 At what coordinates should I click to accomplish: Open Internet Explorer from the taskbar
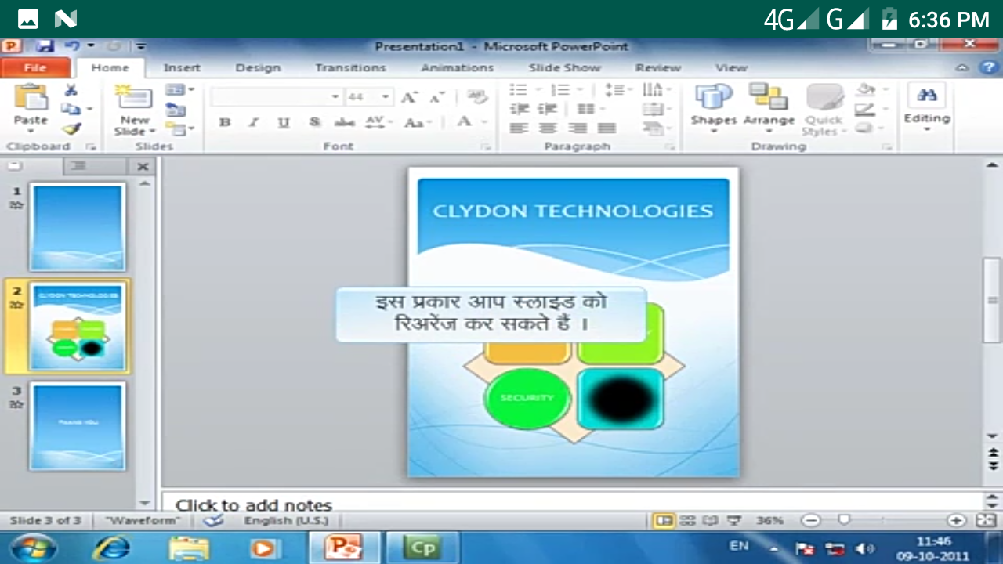coord(111,548)
